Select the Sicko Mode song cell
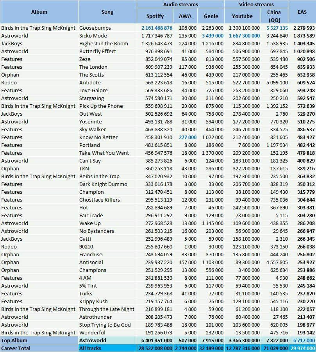316x352 pixels. pyautogui.click(x=107, y=36)
